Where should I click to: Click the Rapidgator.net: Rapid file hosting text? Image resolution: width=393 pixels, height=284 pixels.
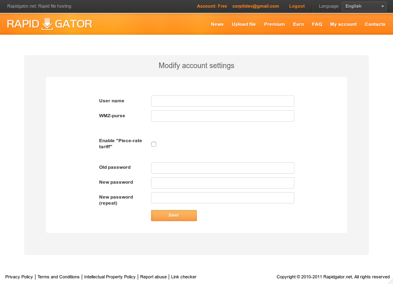39,6
